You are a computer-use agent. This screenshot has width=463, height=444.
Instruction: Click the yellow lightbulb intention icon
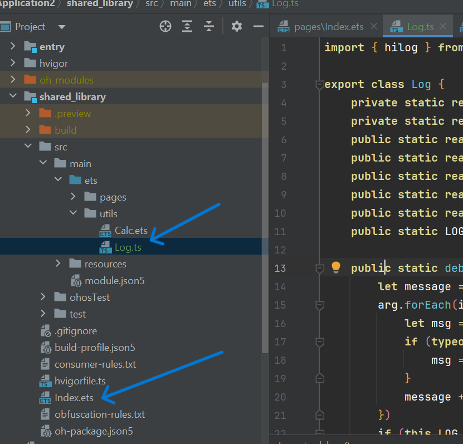335,267
